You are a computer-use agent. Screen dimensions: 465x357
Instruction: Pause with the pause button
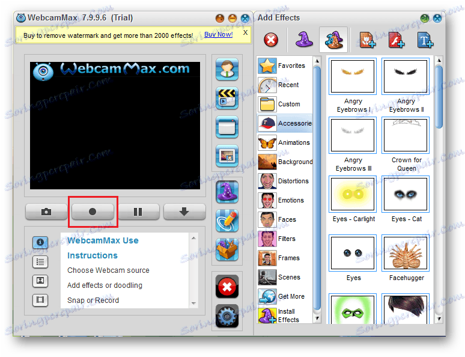[138, 212]
